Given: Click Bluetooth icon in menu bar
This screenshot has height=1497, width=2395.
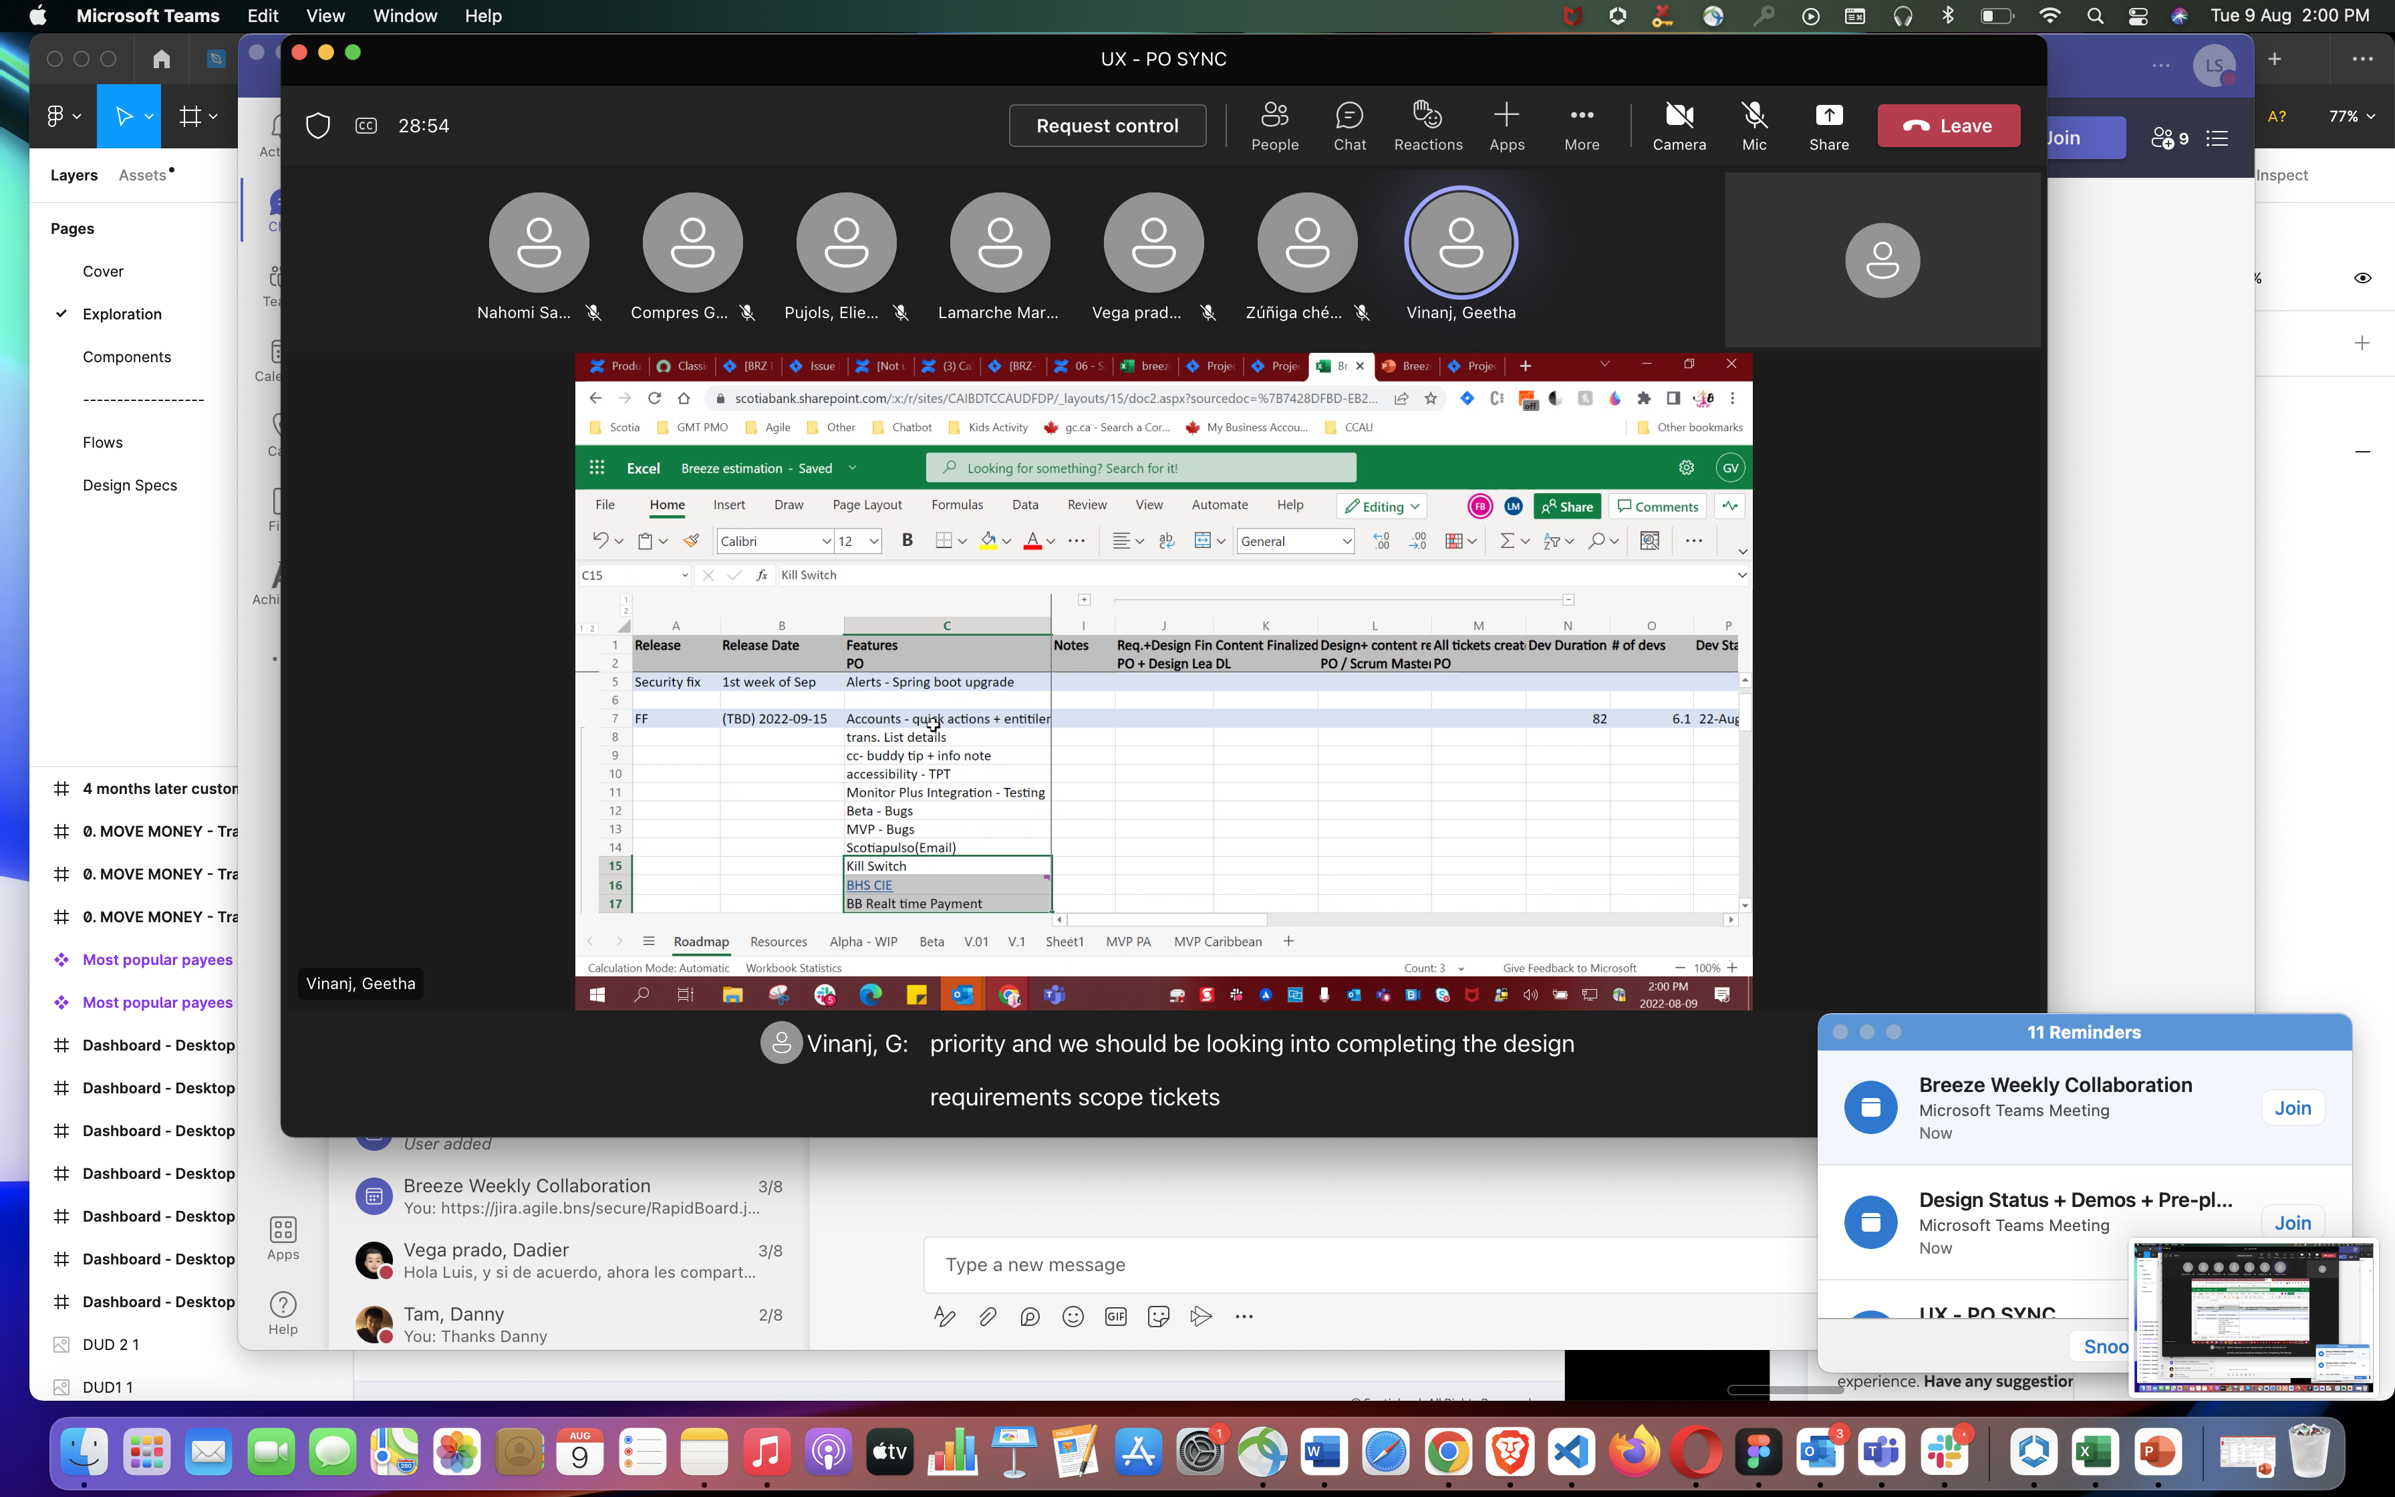Looking at the screenshot, I should 1948,16.
